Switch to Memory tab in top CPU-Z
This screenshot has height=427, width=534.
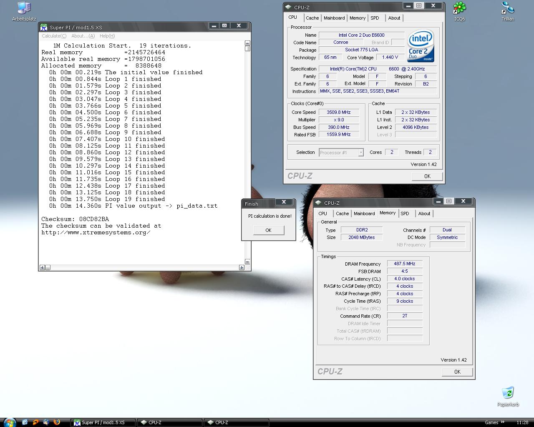pos(358,18)
